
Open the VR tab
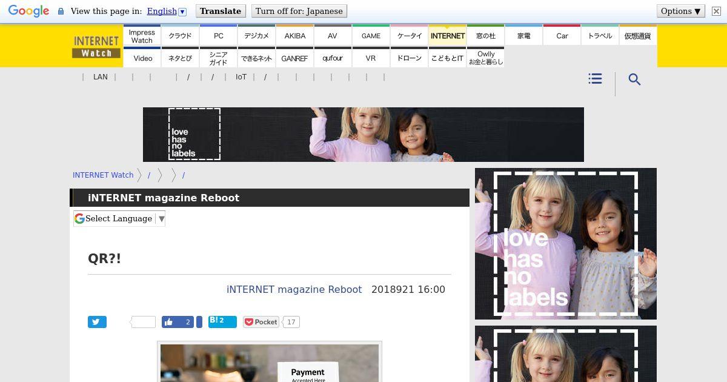coord(371,58)
